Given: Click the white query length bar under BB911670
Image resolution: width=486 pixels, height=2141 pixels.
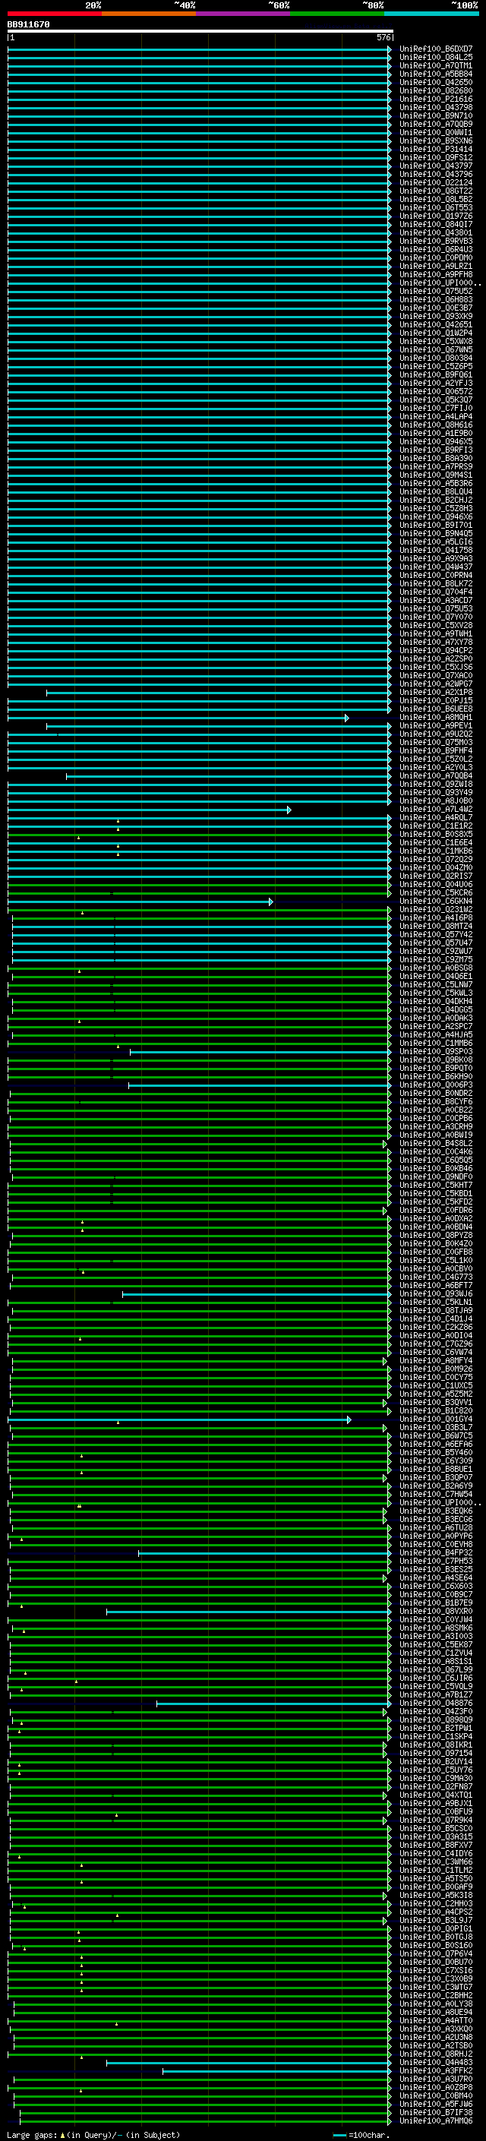Looking at the screenshot, I should [x=200, y=30].
